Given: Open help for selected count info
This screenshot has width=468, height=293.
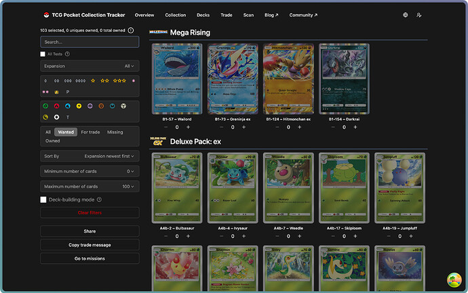Looking at the screenshot, I should (x=131, y=30).
